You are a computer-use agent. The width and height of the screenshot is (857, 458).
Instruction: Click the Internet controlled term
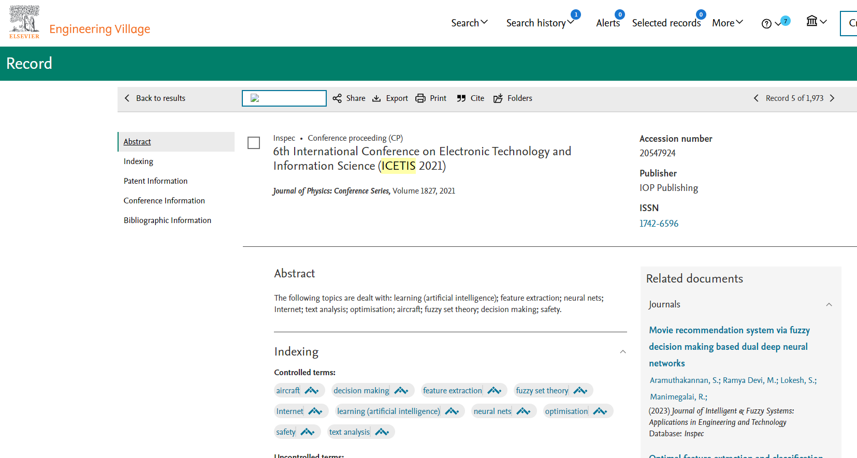[290, 411]
